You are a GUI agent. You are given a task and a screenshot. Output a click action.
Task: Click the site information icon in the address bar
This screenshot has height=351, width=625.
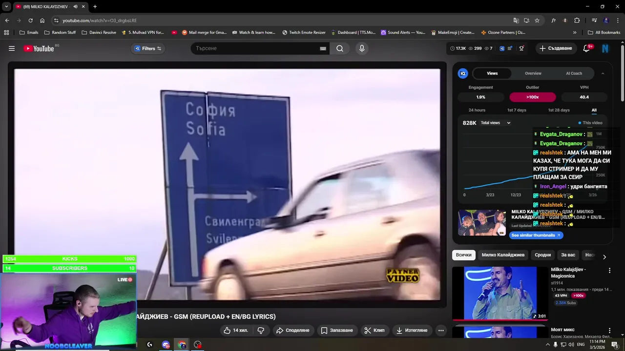(x=56, y=20)
